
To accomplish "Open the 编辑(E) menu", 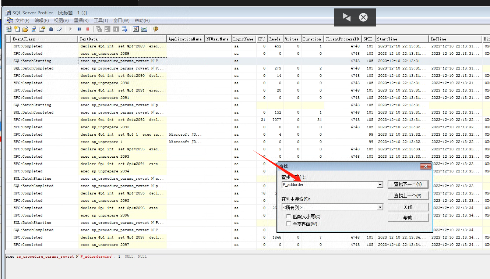I will coord(42,21).
